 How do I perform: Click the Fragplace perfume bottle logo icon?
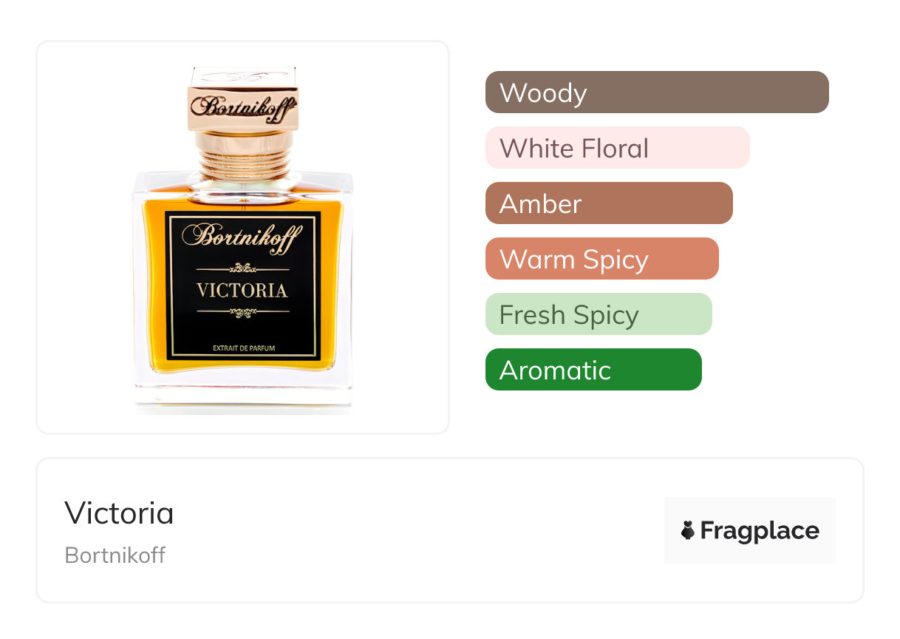(688, 530)
